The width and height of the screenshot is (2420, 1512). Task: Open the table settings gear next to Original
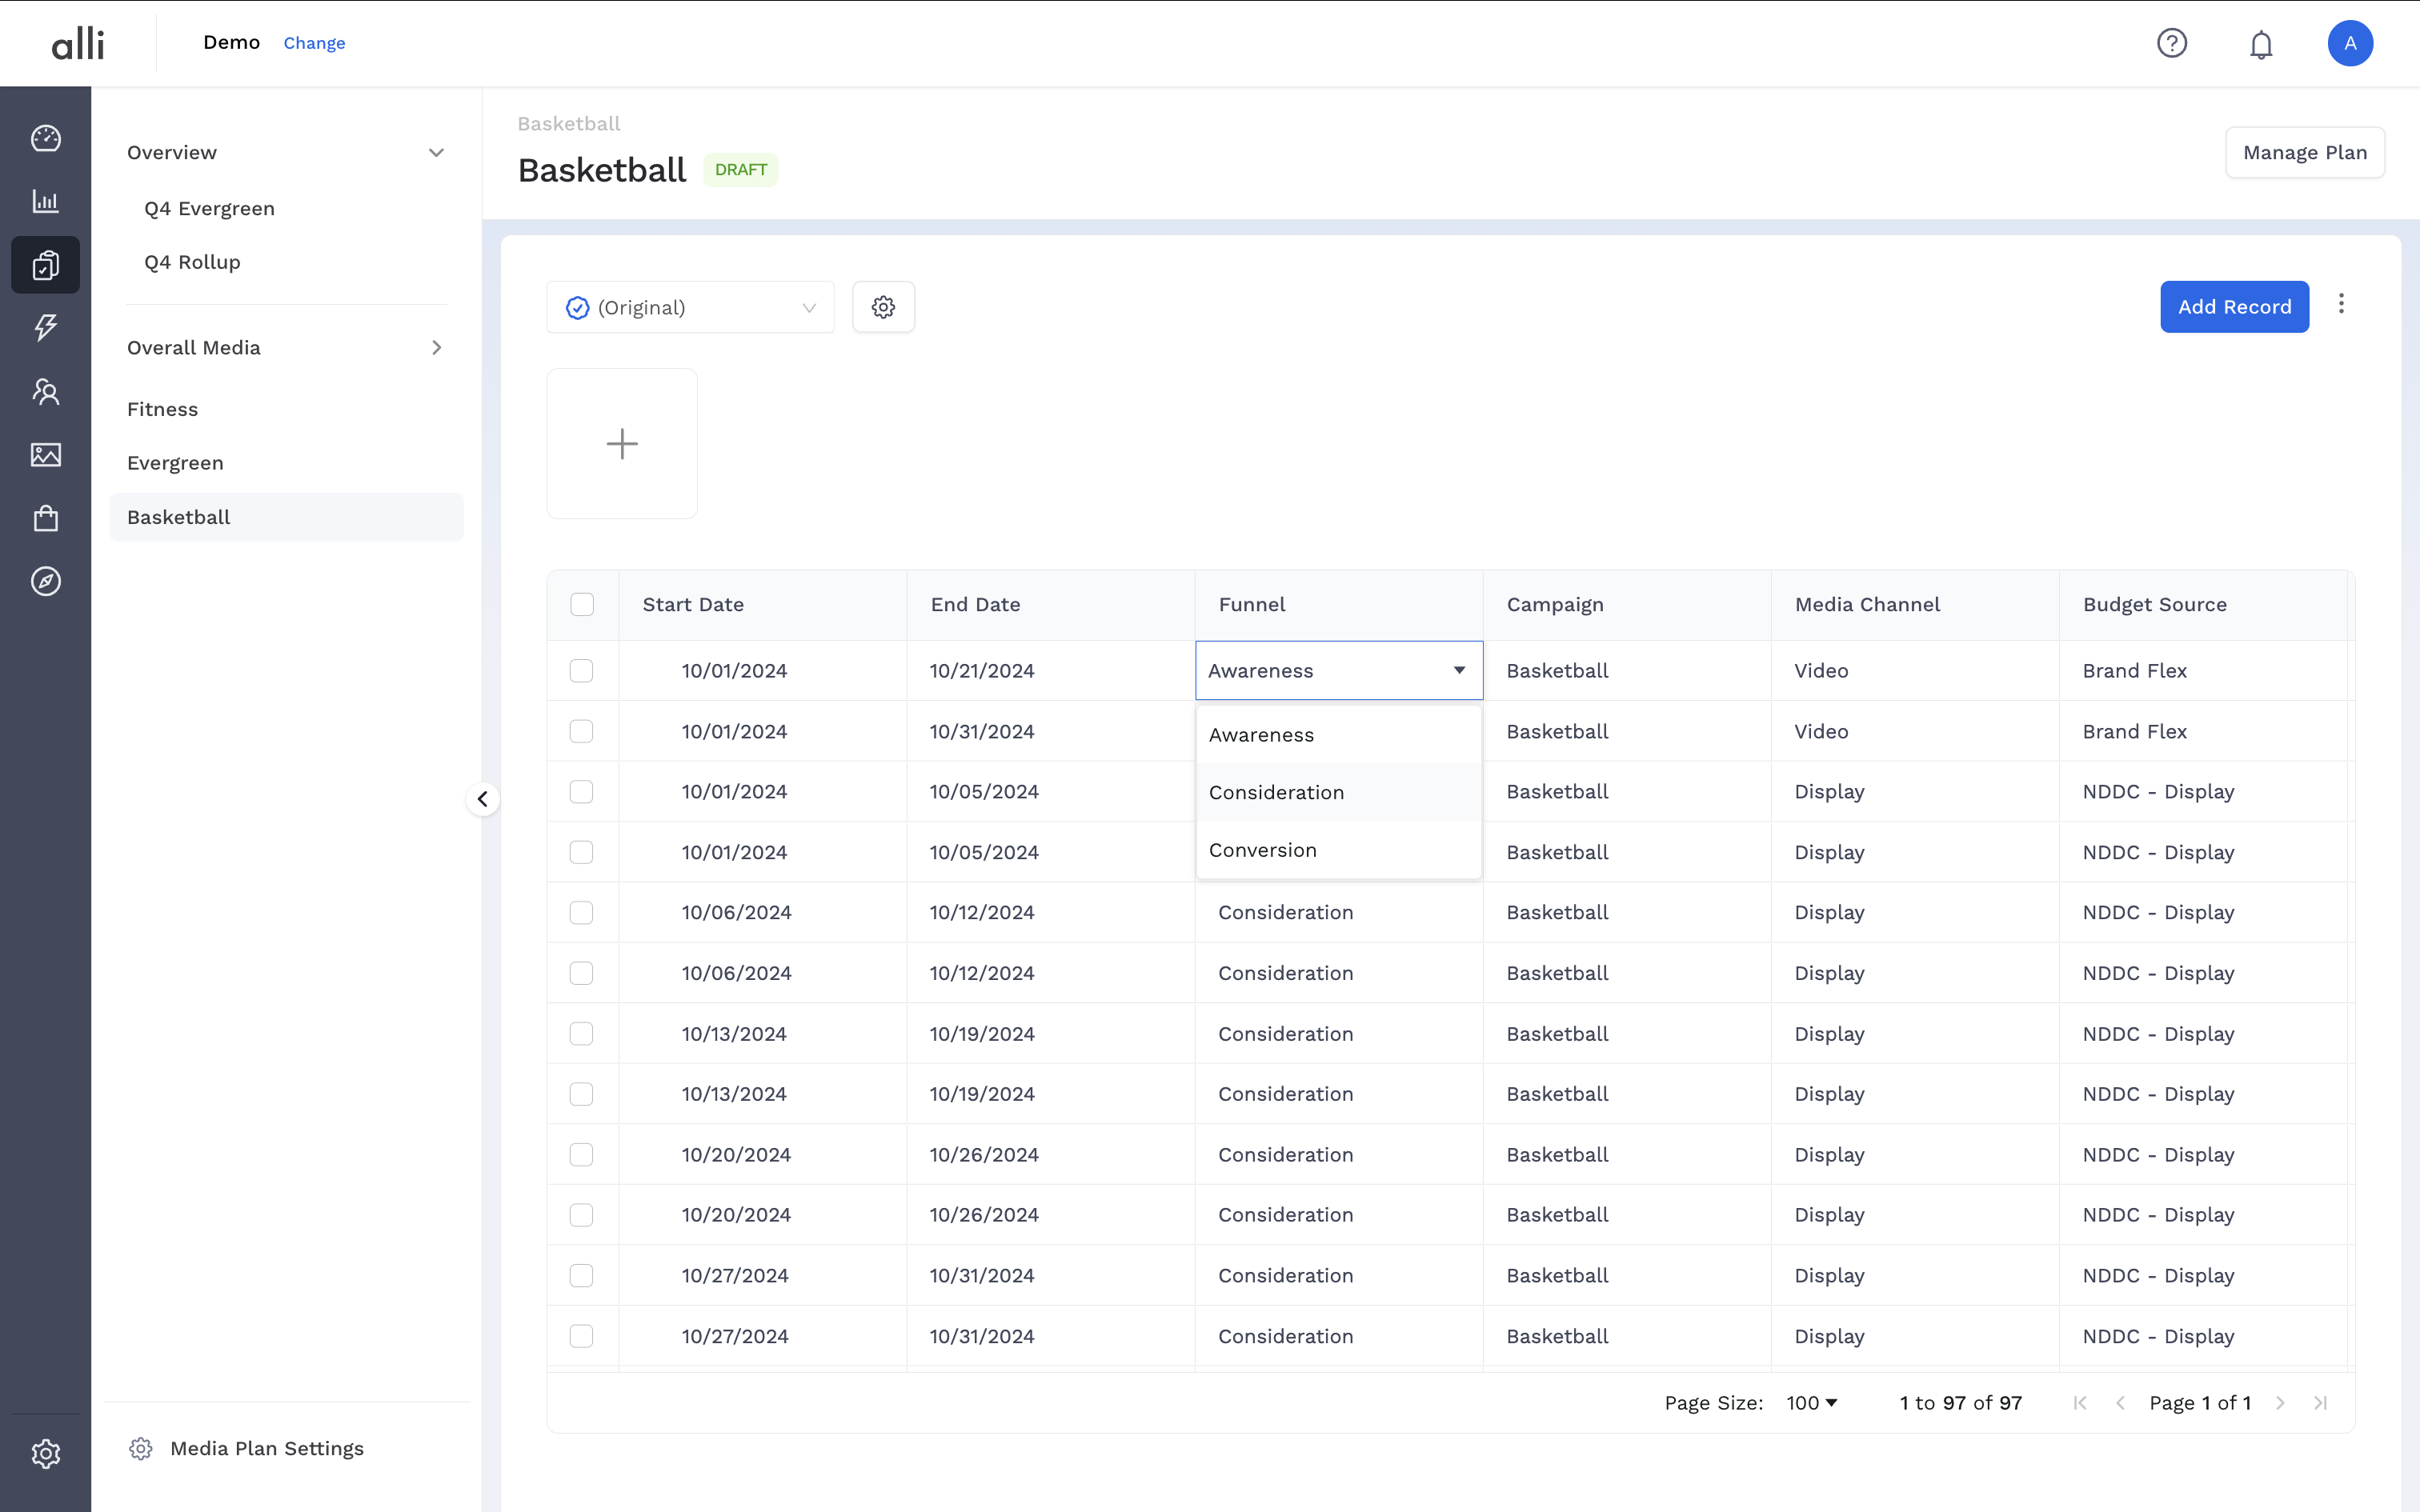coord(883,307)
